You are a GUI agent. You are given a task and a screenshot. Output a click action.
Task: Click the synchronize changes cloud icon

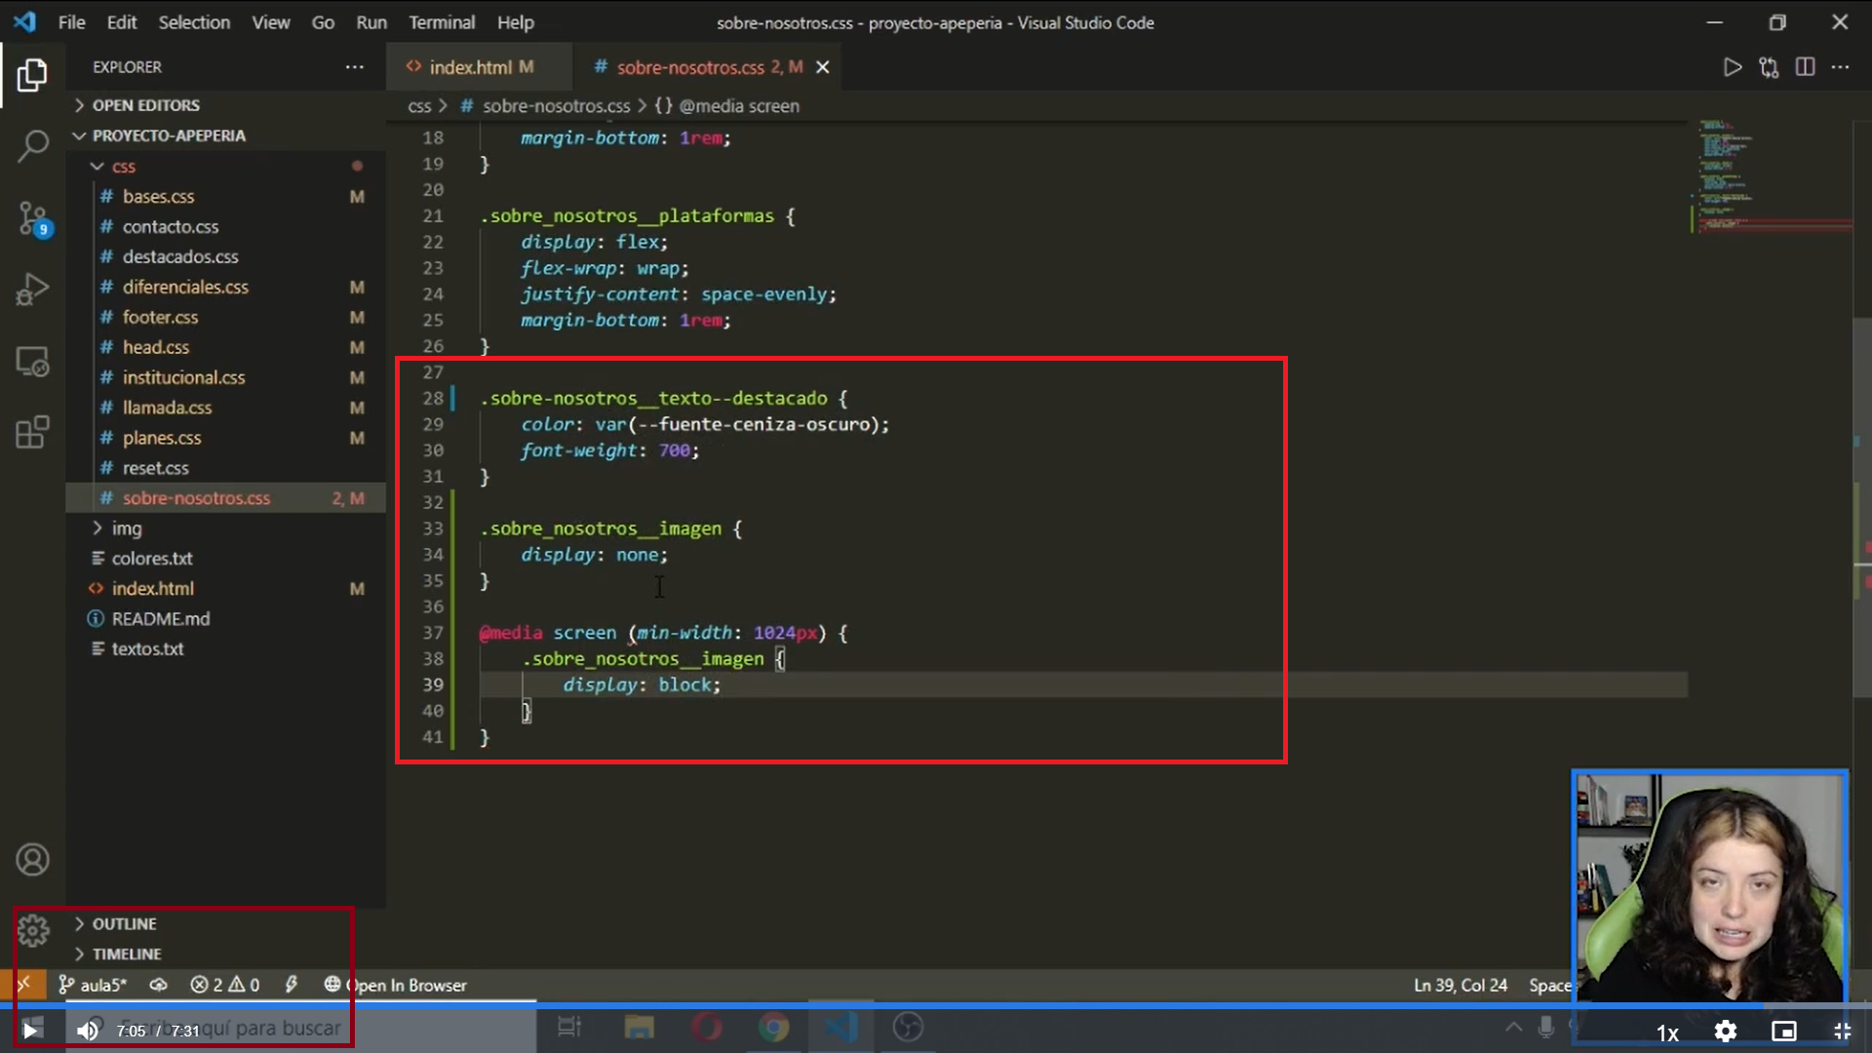(158, 985)
